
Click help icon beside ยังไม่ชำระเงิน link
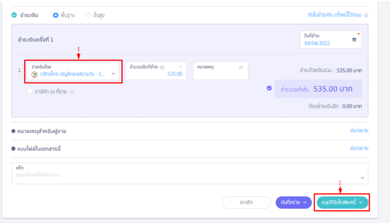point(366,16)
